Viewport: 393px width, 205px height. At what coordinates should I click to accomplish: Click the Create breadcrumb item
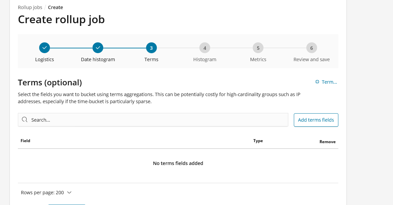pos(55,7)
